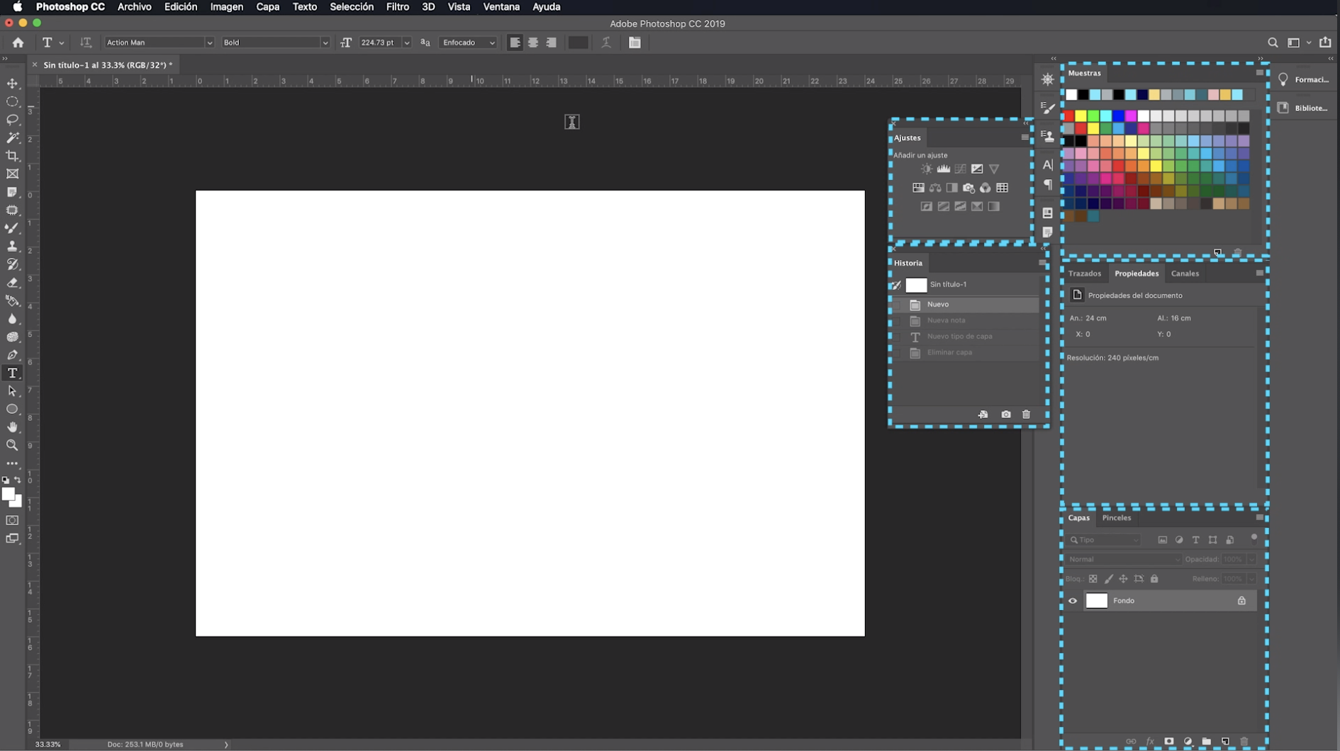Open the font family dropdown Action Man
Viewport: 1340px width, 751px height.
(x=159, y=43)
